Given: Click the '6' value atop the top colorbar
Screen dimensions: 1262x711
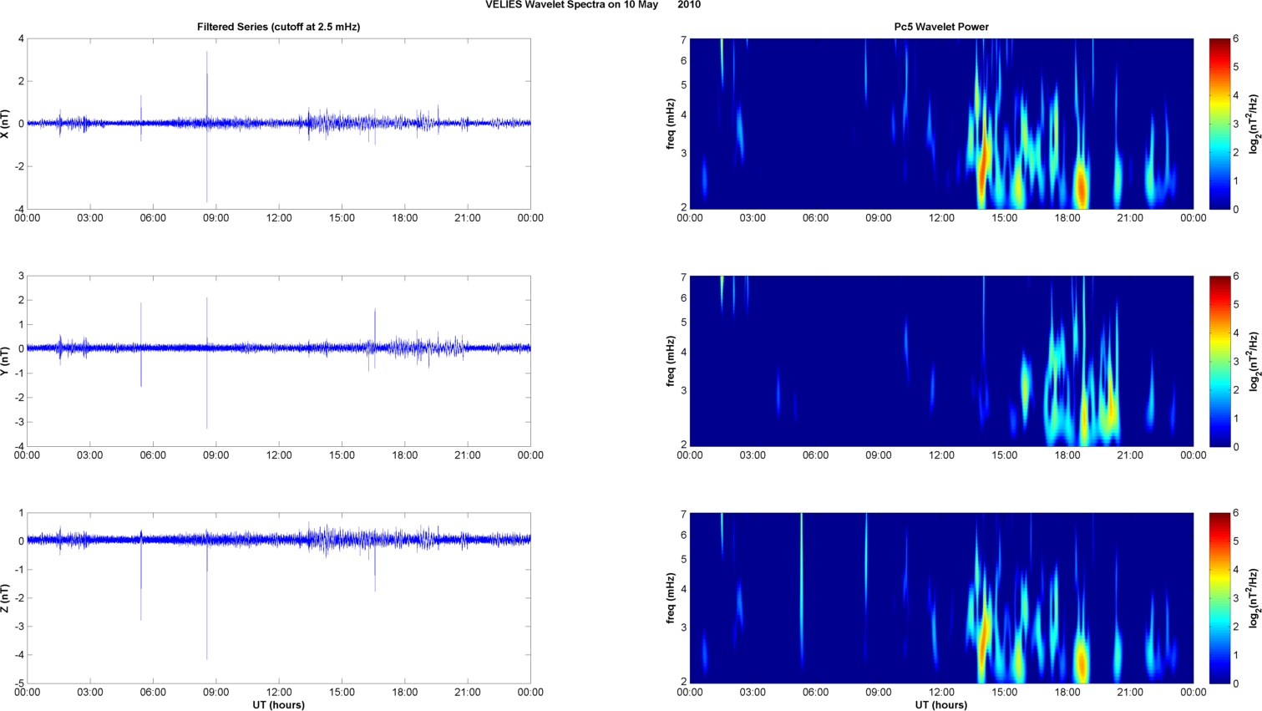Looking at the screenshot, I should [x=1236, y=39].
